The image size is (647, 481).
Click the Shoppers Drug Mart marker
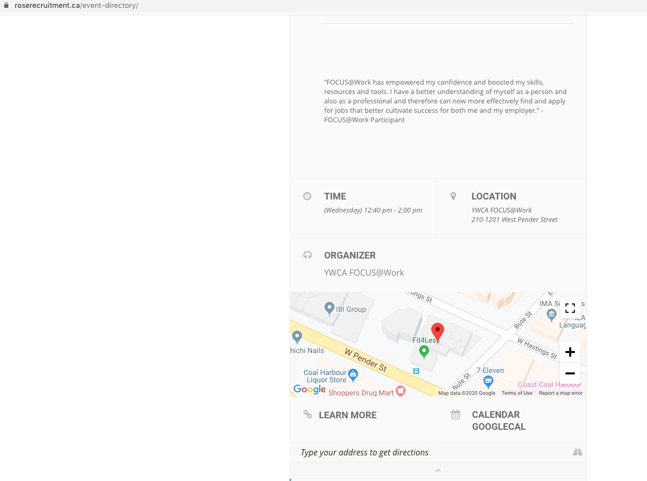(400, 391)
